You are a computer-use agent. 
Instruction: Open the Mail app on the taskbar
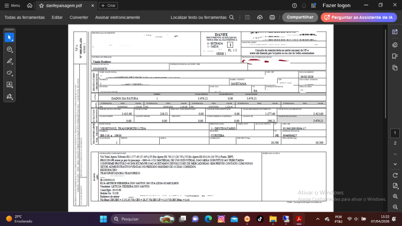(234, 219)
